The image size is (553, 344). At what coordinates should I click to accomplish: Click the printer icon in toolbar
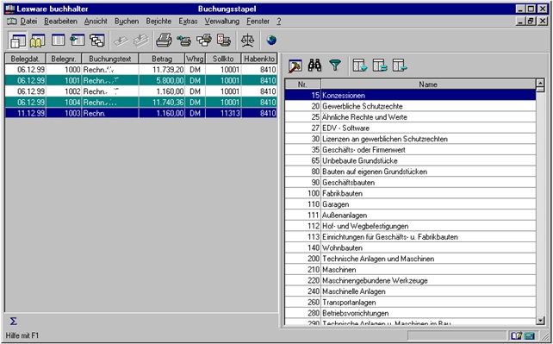point(164,41)
